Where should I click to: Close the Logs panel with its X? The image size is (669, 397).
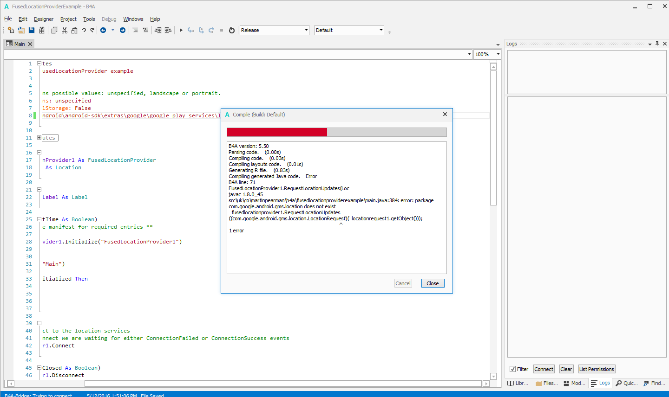click(x=665, y=44)
